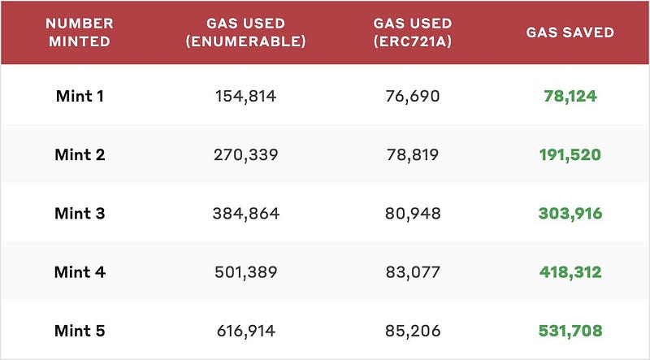Select the Mint 5 row label

tap(80, 331)
